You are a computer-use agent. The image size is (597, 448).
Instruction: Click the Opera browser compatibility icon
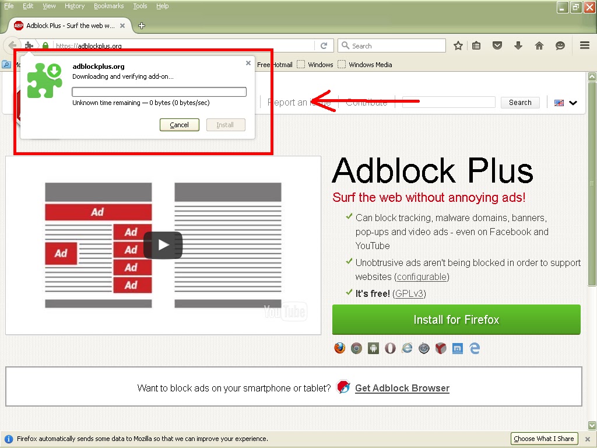(x=389, y=348)
